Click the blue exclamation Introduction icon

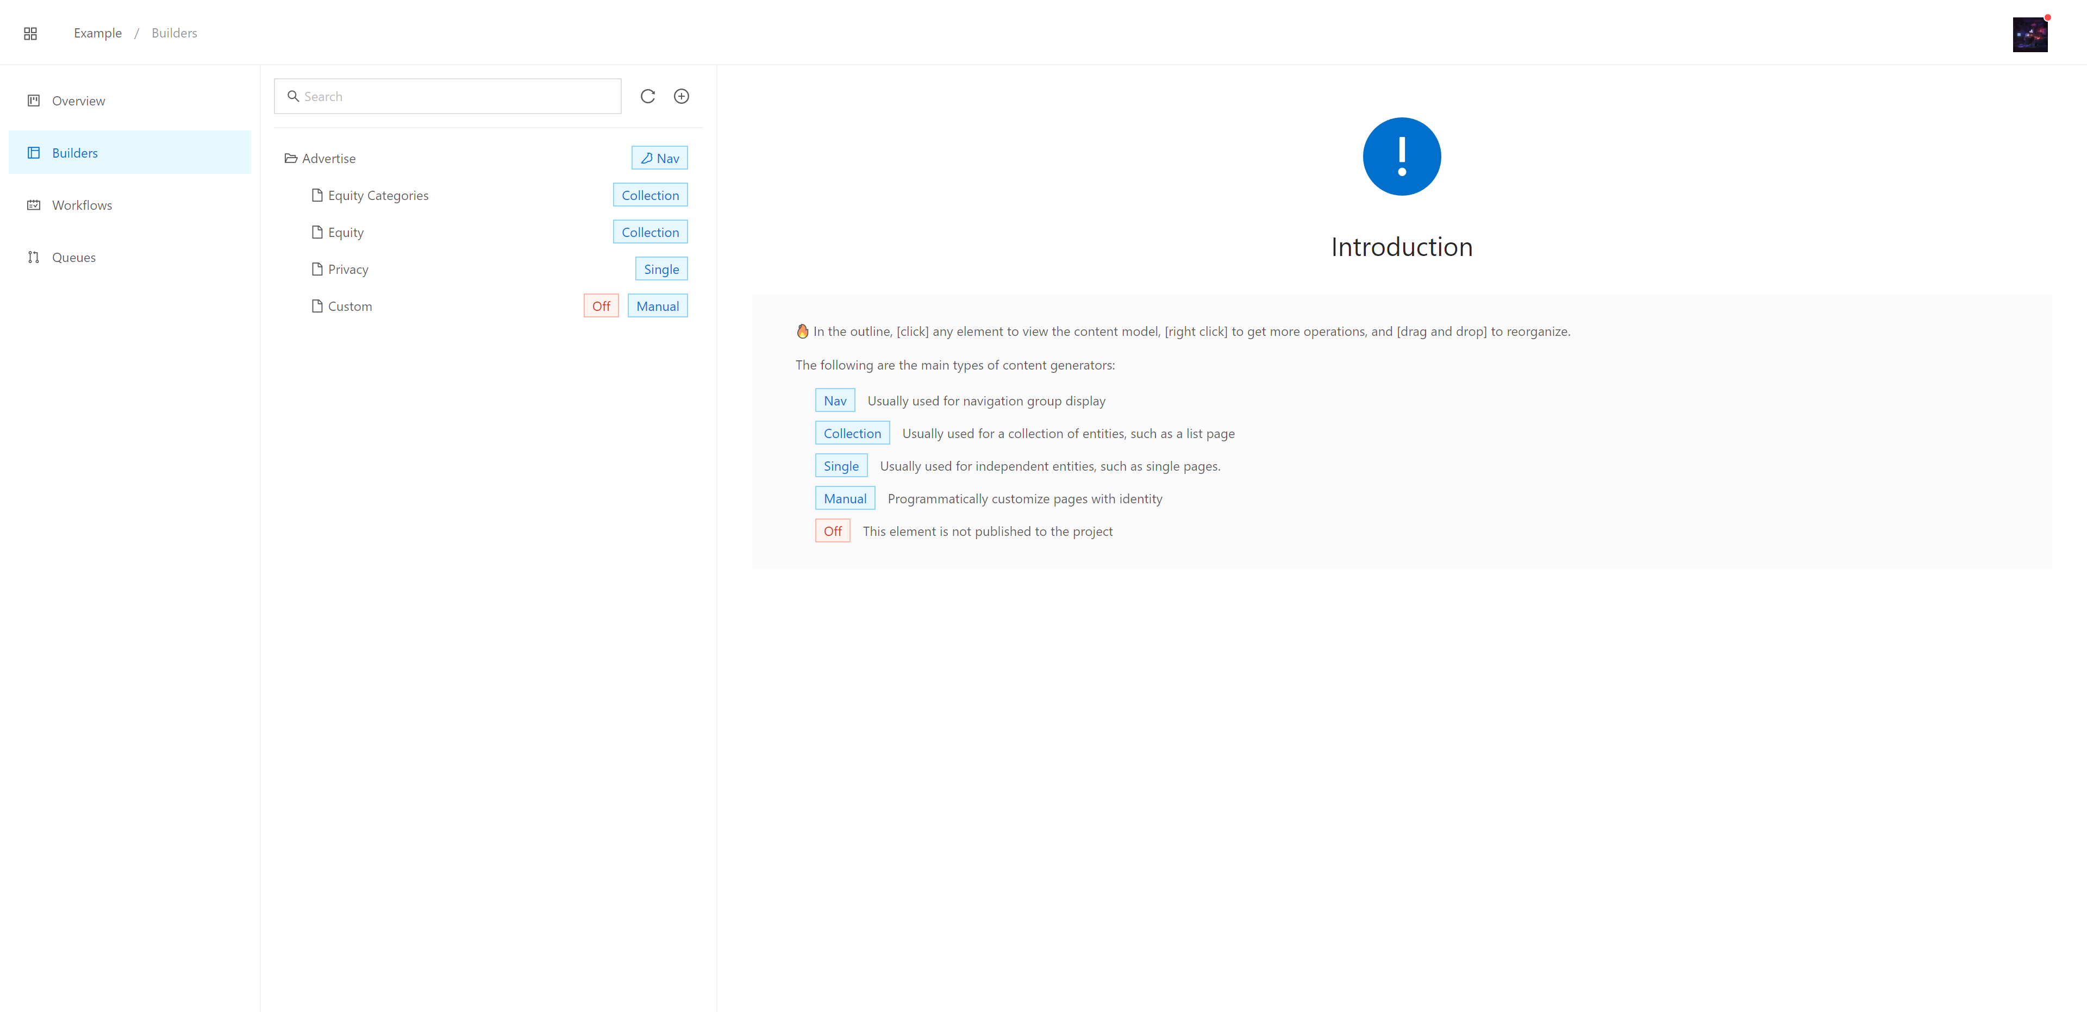click(x=1401, y=157)
